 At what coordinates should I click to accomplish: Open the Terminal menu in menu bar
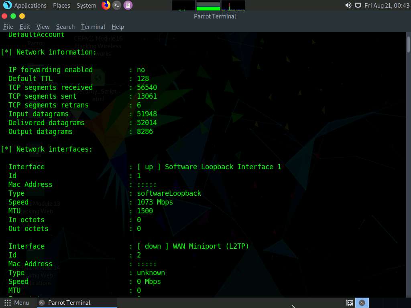coord(93,27)
